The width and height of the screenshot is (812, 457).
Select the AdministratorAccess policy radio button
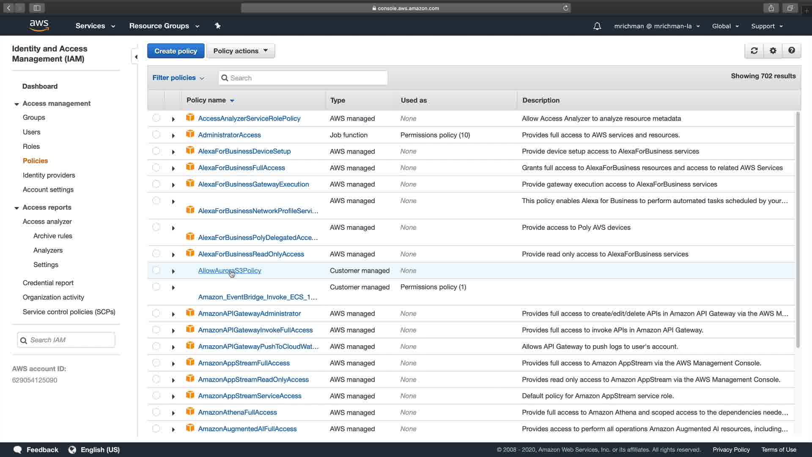156,135
